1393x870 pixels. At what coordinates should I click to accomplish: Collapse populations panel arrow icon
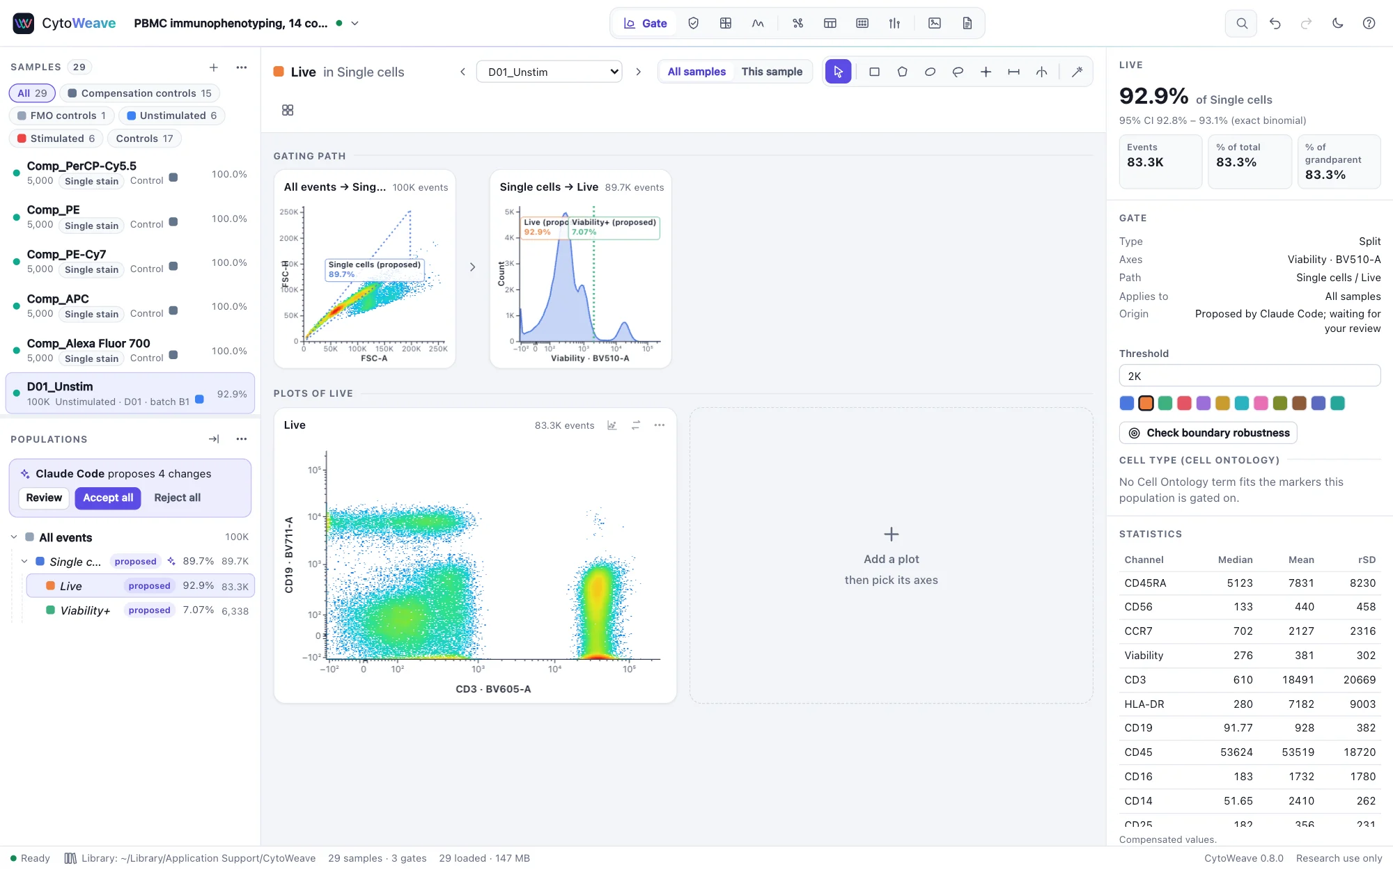pyautogui.click(x=214, y=439)
